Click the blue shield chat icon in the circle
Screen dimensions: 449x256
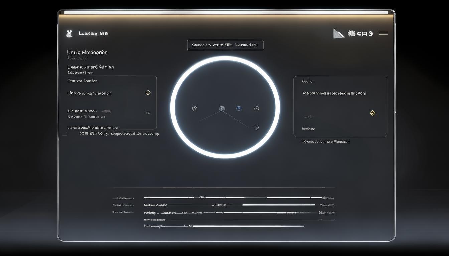pos(239,108)
